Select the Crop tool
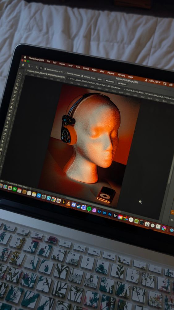Screen dimensions: 174x310 point(16,88)
